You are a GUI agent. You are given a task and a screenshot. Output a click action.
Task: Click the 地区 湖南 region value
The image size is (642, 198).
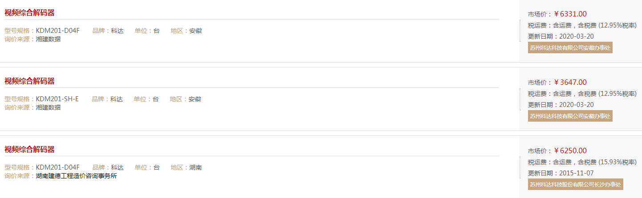[195, 167]
